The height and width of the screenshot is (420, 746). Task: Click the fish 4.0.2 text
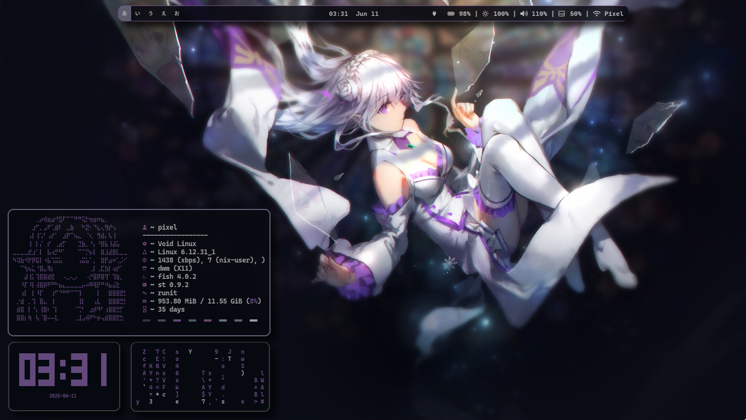pyautogui.click(x=177, y=277)
